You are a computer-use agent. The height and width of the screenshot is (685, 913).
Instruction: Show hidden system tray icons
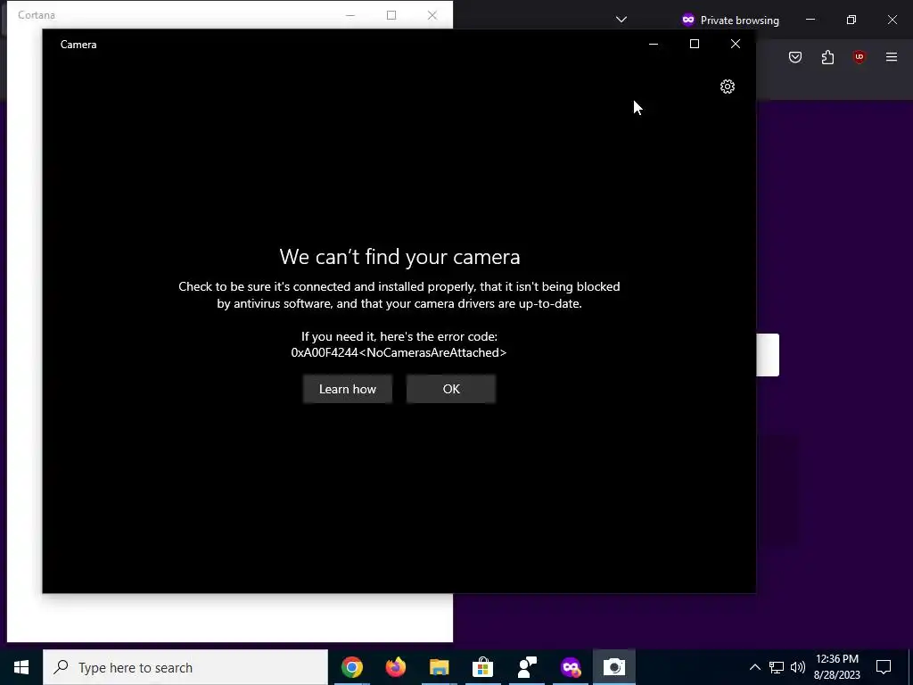754,667
